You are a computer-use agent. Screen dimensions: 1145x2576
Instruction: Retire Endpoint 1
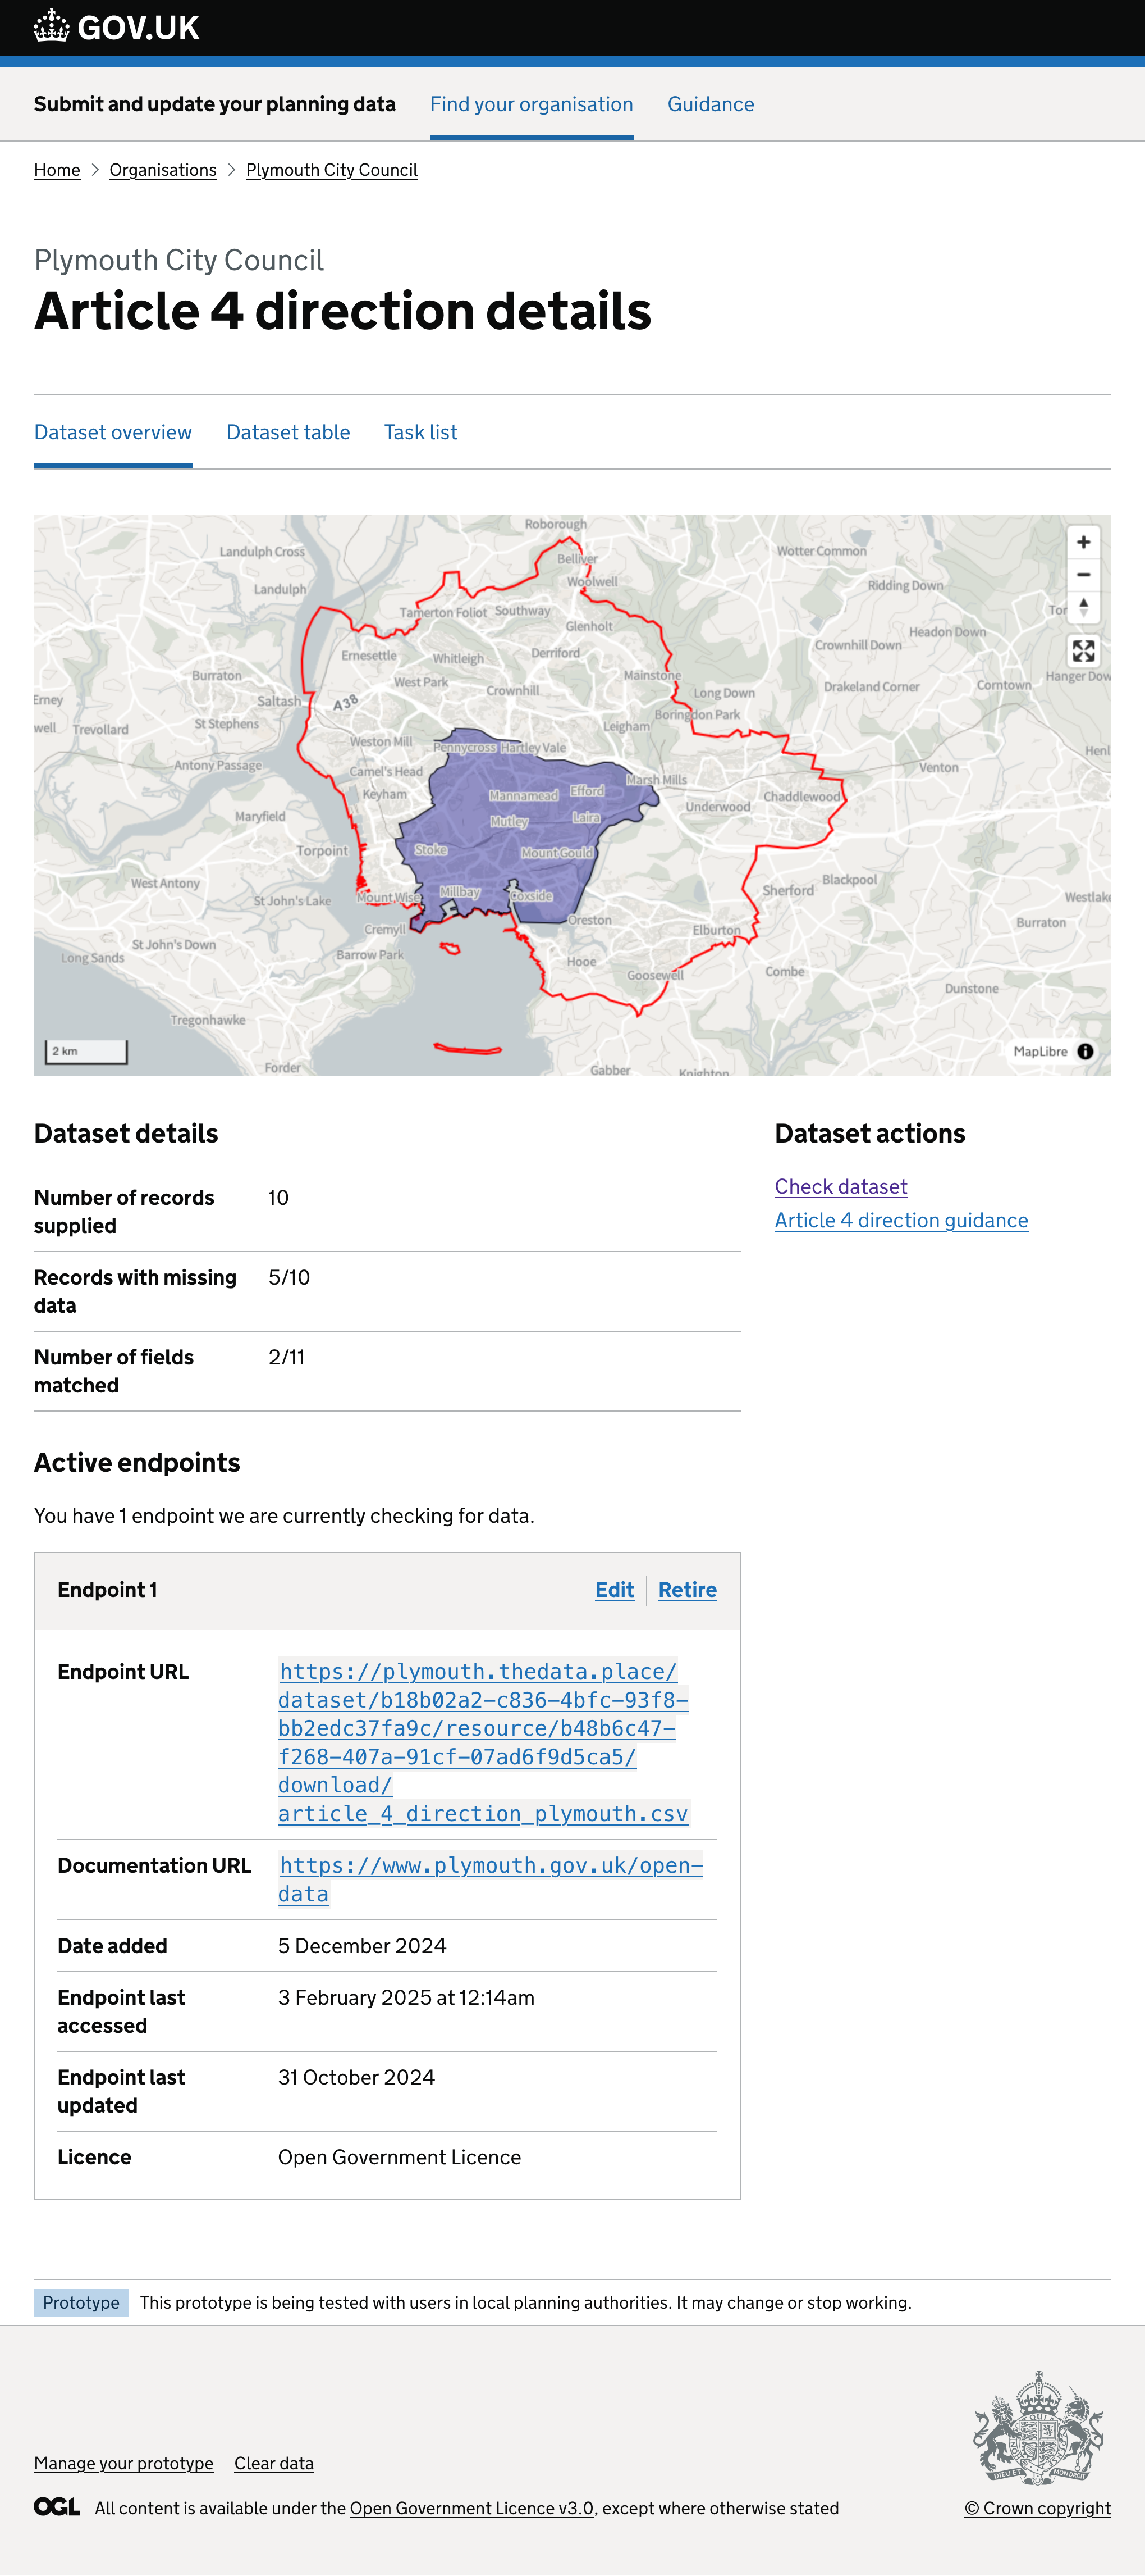pyautogui.click(x=688, y=1589)
